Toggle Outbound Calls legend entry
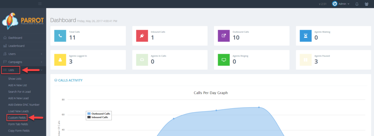Screen dimensions: 374x136 coord(99,114)
